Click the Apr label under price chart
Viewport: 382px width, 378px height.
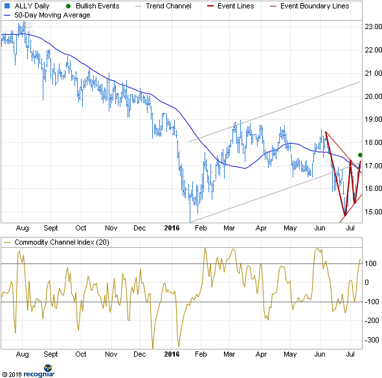click(x=261, y=228)
